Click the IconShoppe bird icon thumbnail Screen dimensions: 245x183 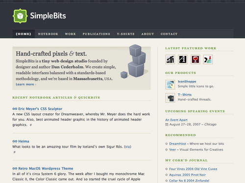pos(170,84)
